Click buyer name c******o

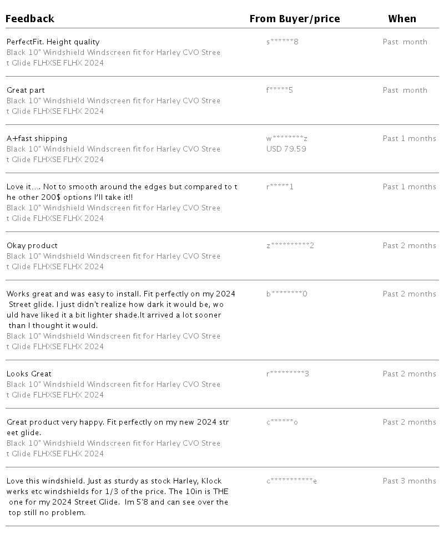282,422
